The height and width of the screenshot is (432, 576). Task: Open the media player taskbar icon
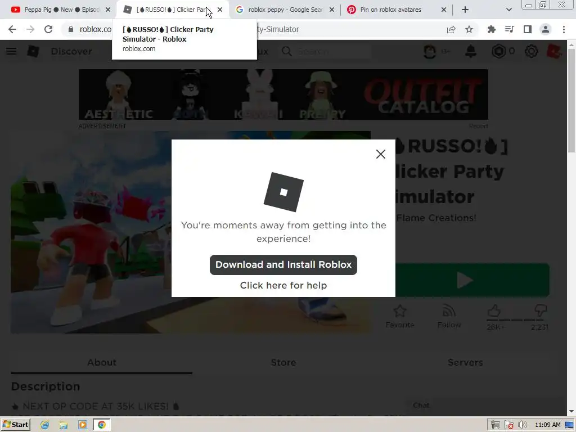83,425
